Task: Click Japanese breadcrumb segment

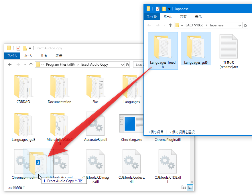Action: coord(216,25)
